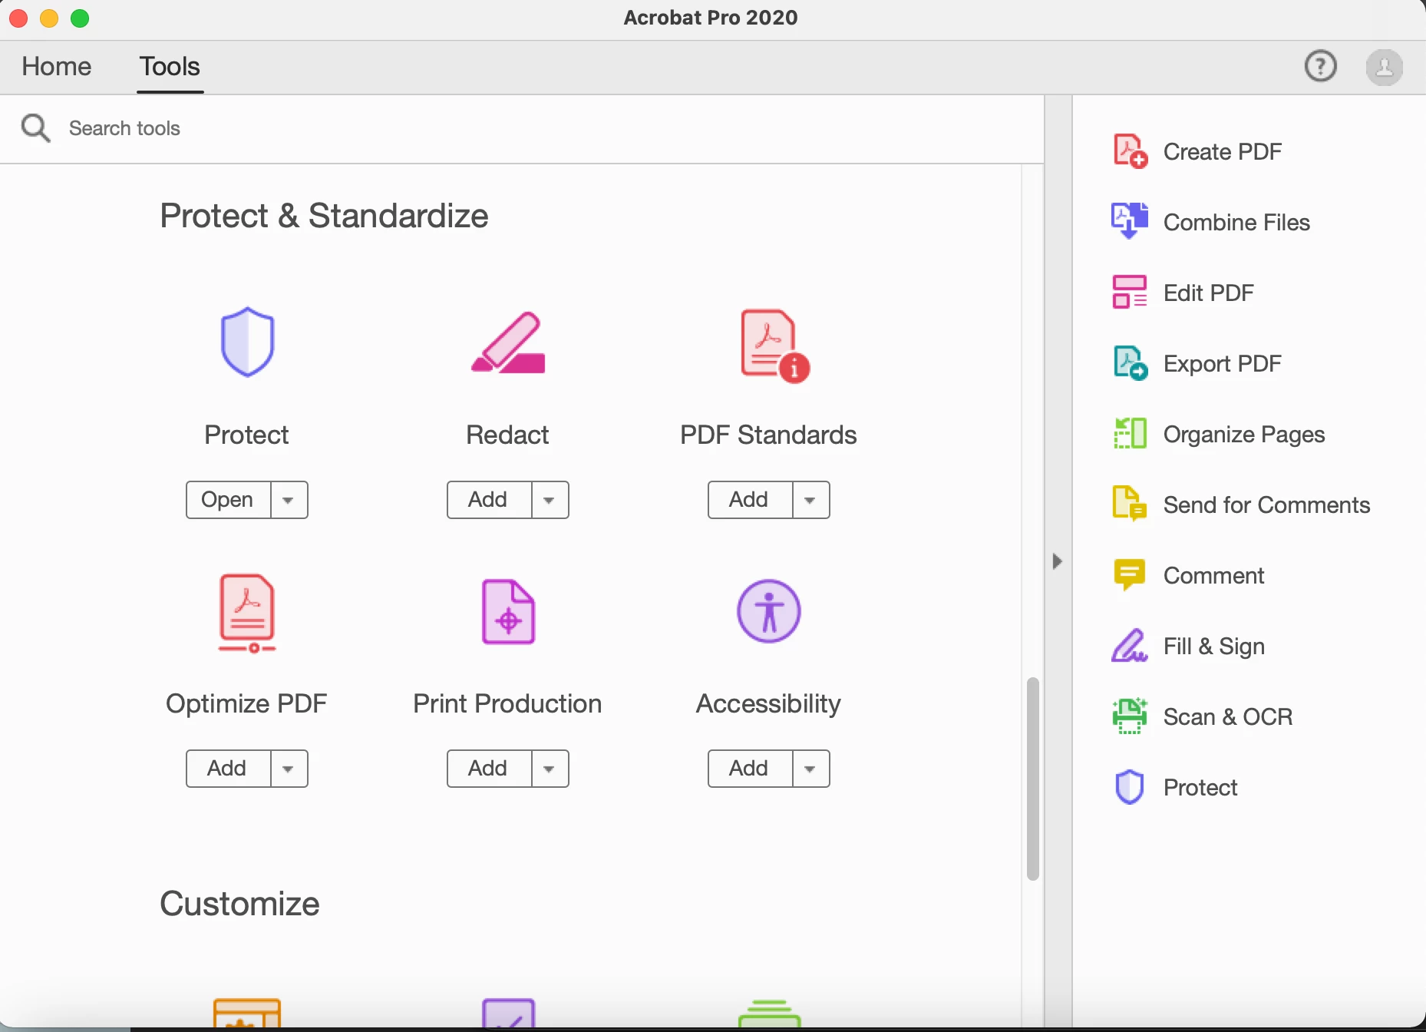Click the user account profile icon
This screenshot has height=1032, width=1426.
tap(1385, 67)
